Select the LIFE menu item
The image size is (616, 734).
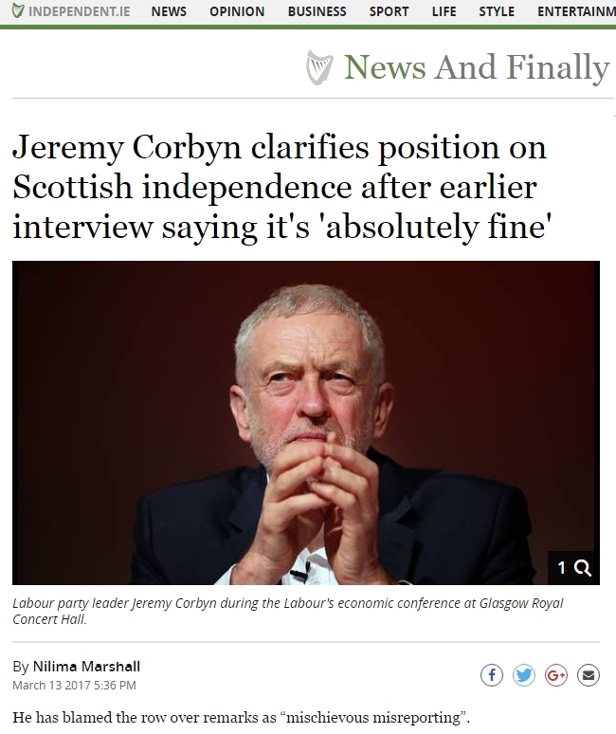point(444,11)
